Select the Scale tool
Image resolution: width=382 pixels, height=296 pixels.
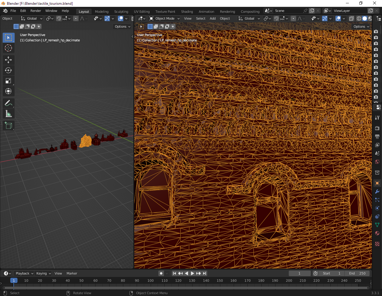(x=8, y=81)
